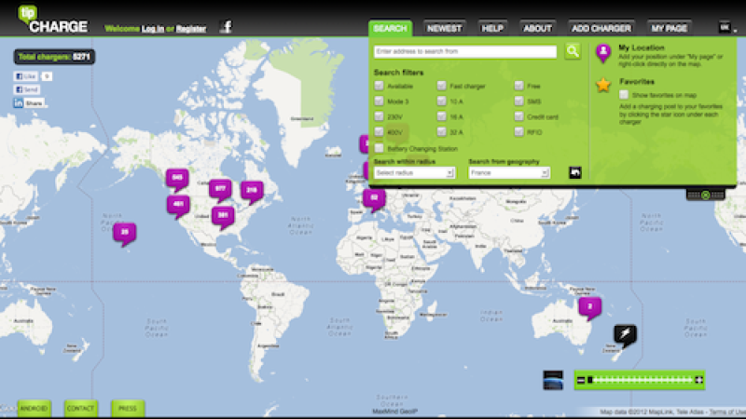Collapse the search panel with the handle

pyautogui.click(x=706, y=195)
